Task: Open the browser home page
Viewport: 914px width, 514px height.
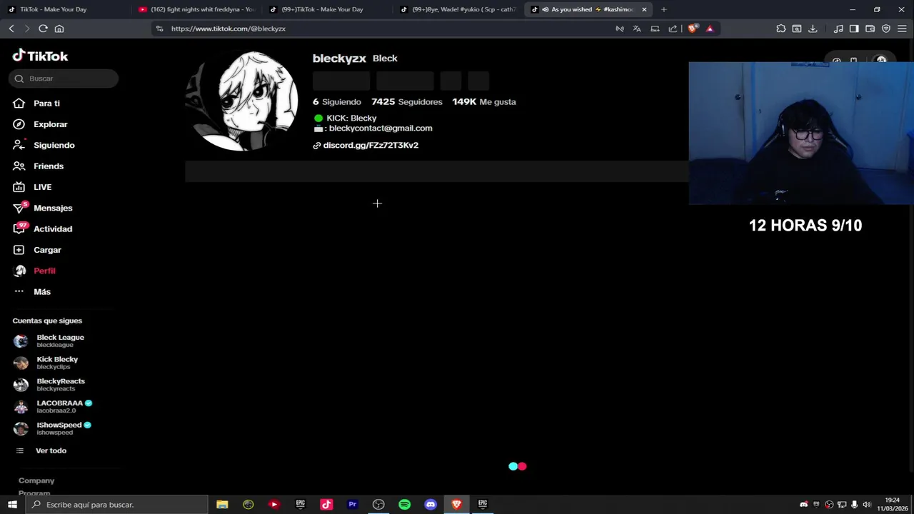Action: [x=59, y=29]
